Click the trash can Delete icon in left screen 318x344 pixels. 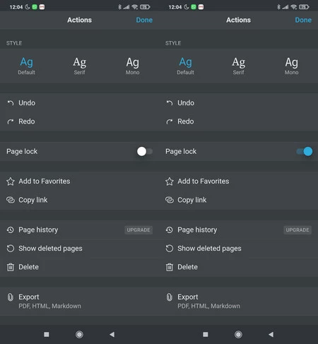[11, 267]
